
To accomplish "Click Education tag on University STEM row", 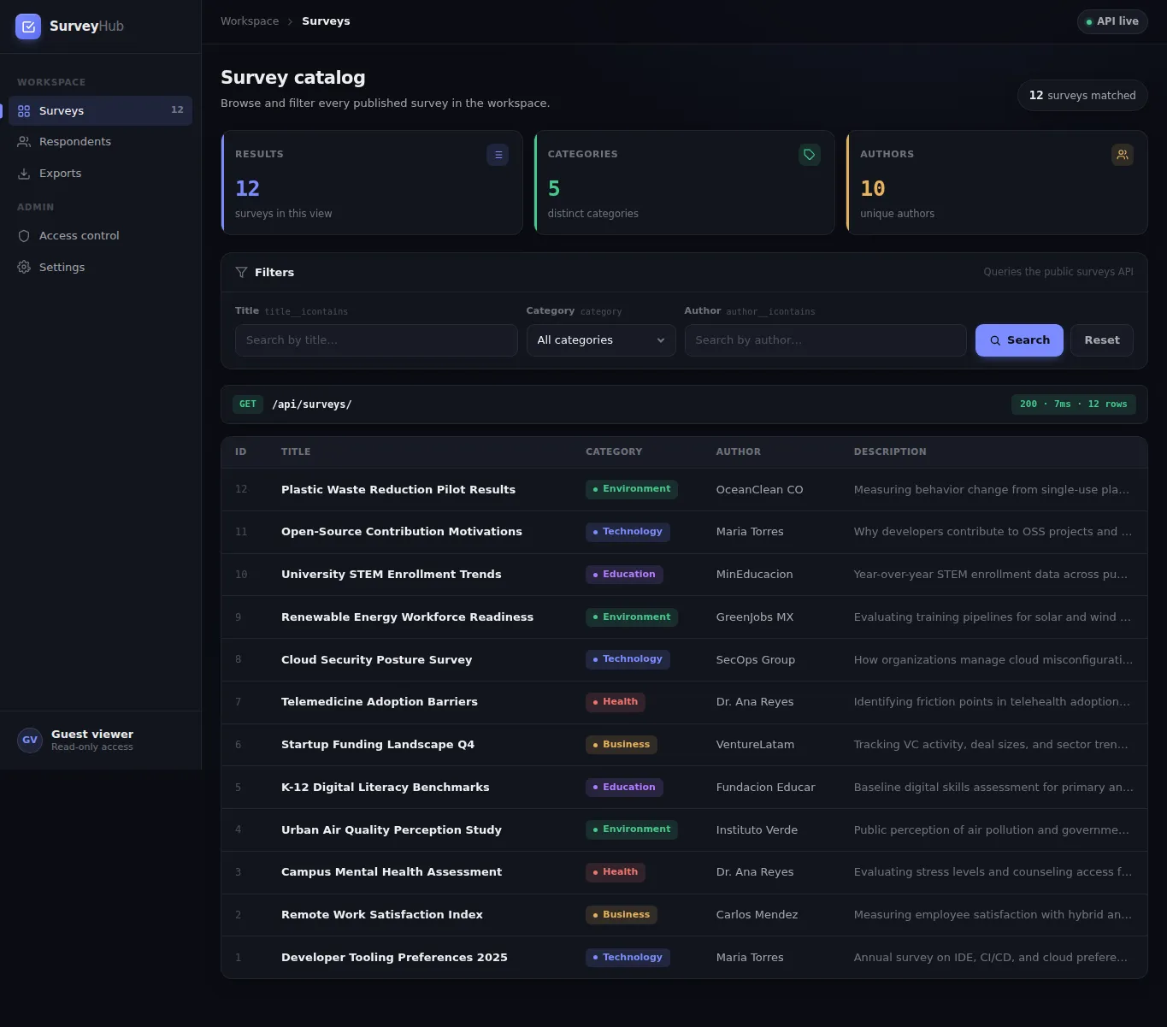I will click(624, 575).
